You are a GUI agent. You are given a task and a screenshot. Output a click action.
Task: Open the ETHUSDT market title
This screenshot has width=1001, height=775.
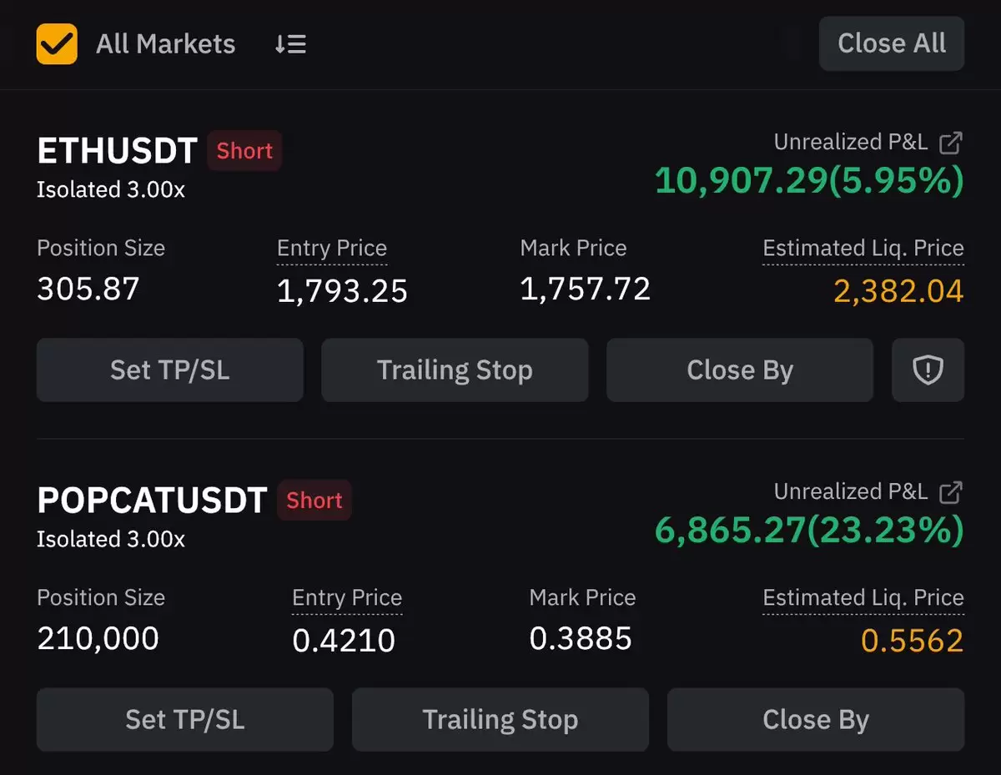pos(118,151)
